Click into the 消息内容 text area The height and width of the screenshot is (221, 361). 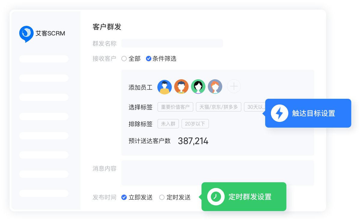point(217,173)
